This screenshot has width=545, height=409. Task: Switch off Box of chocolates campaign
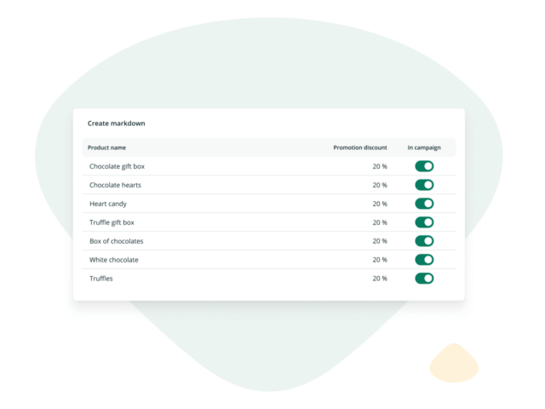click(424, 241)
